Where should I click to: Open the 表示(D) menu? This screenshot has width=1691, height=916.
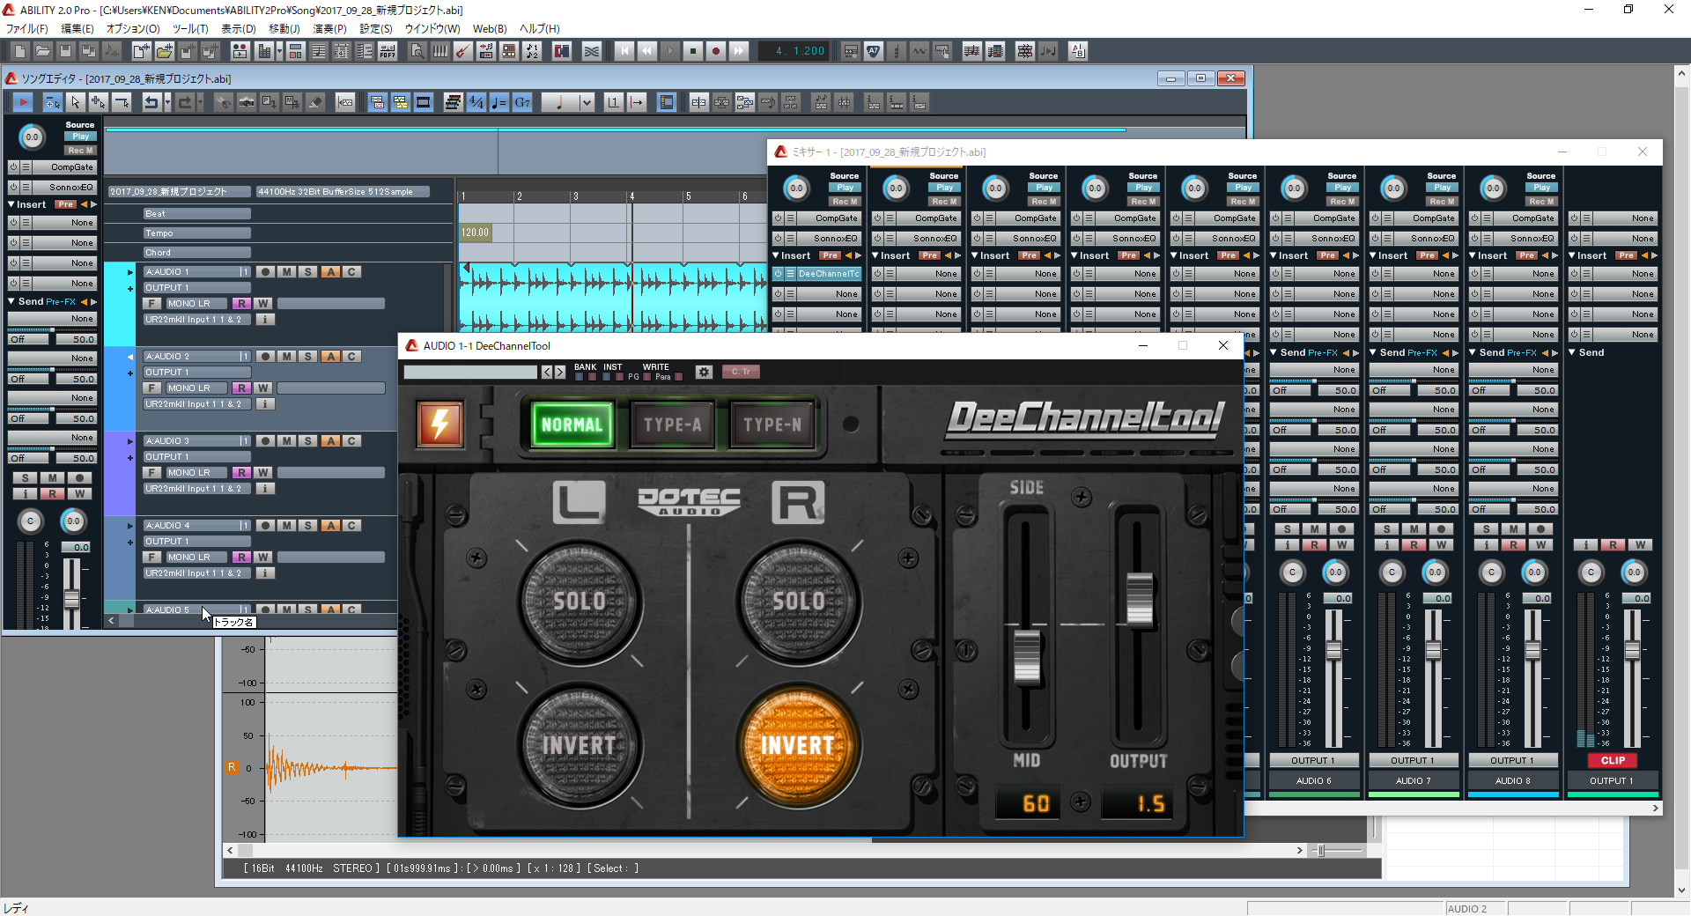point(238,28)
